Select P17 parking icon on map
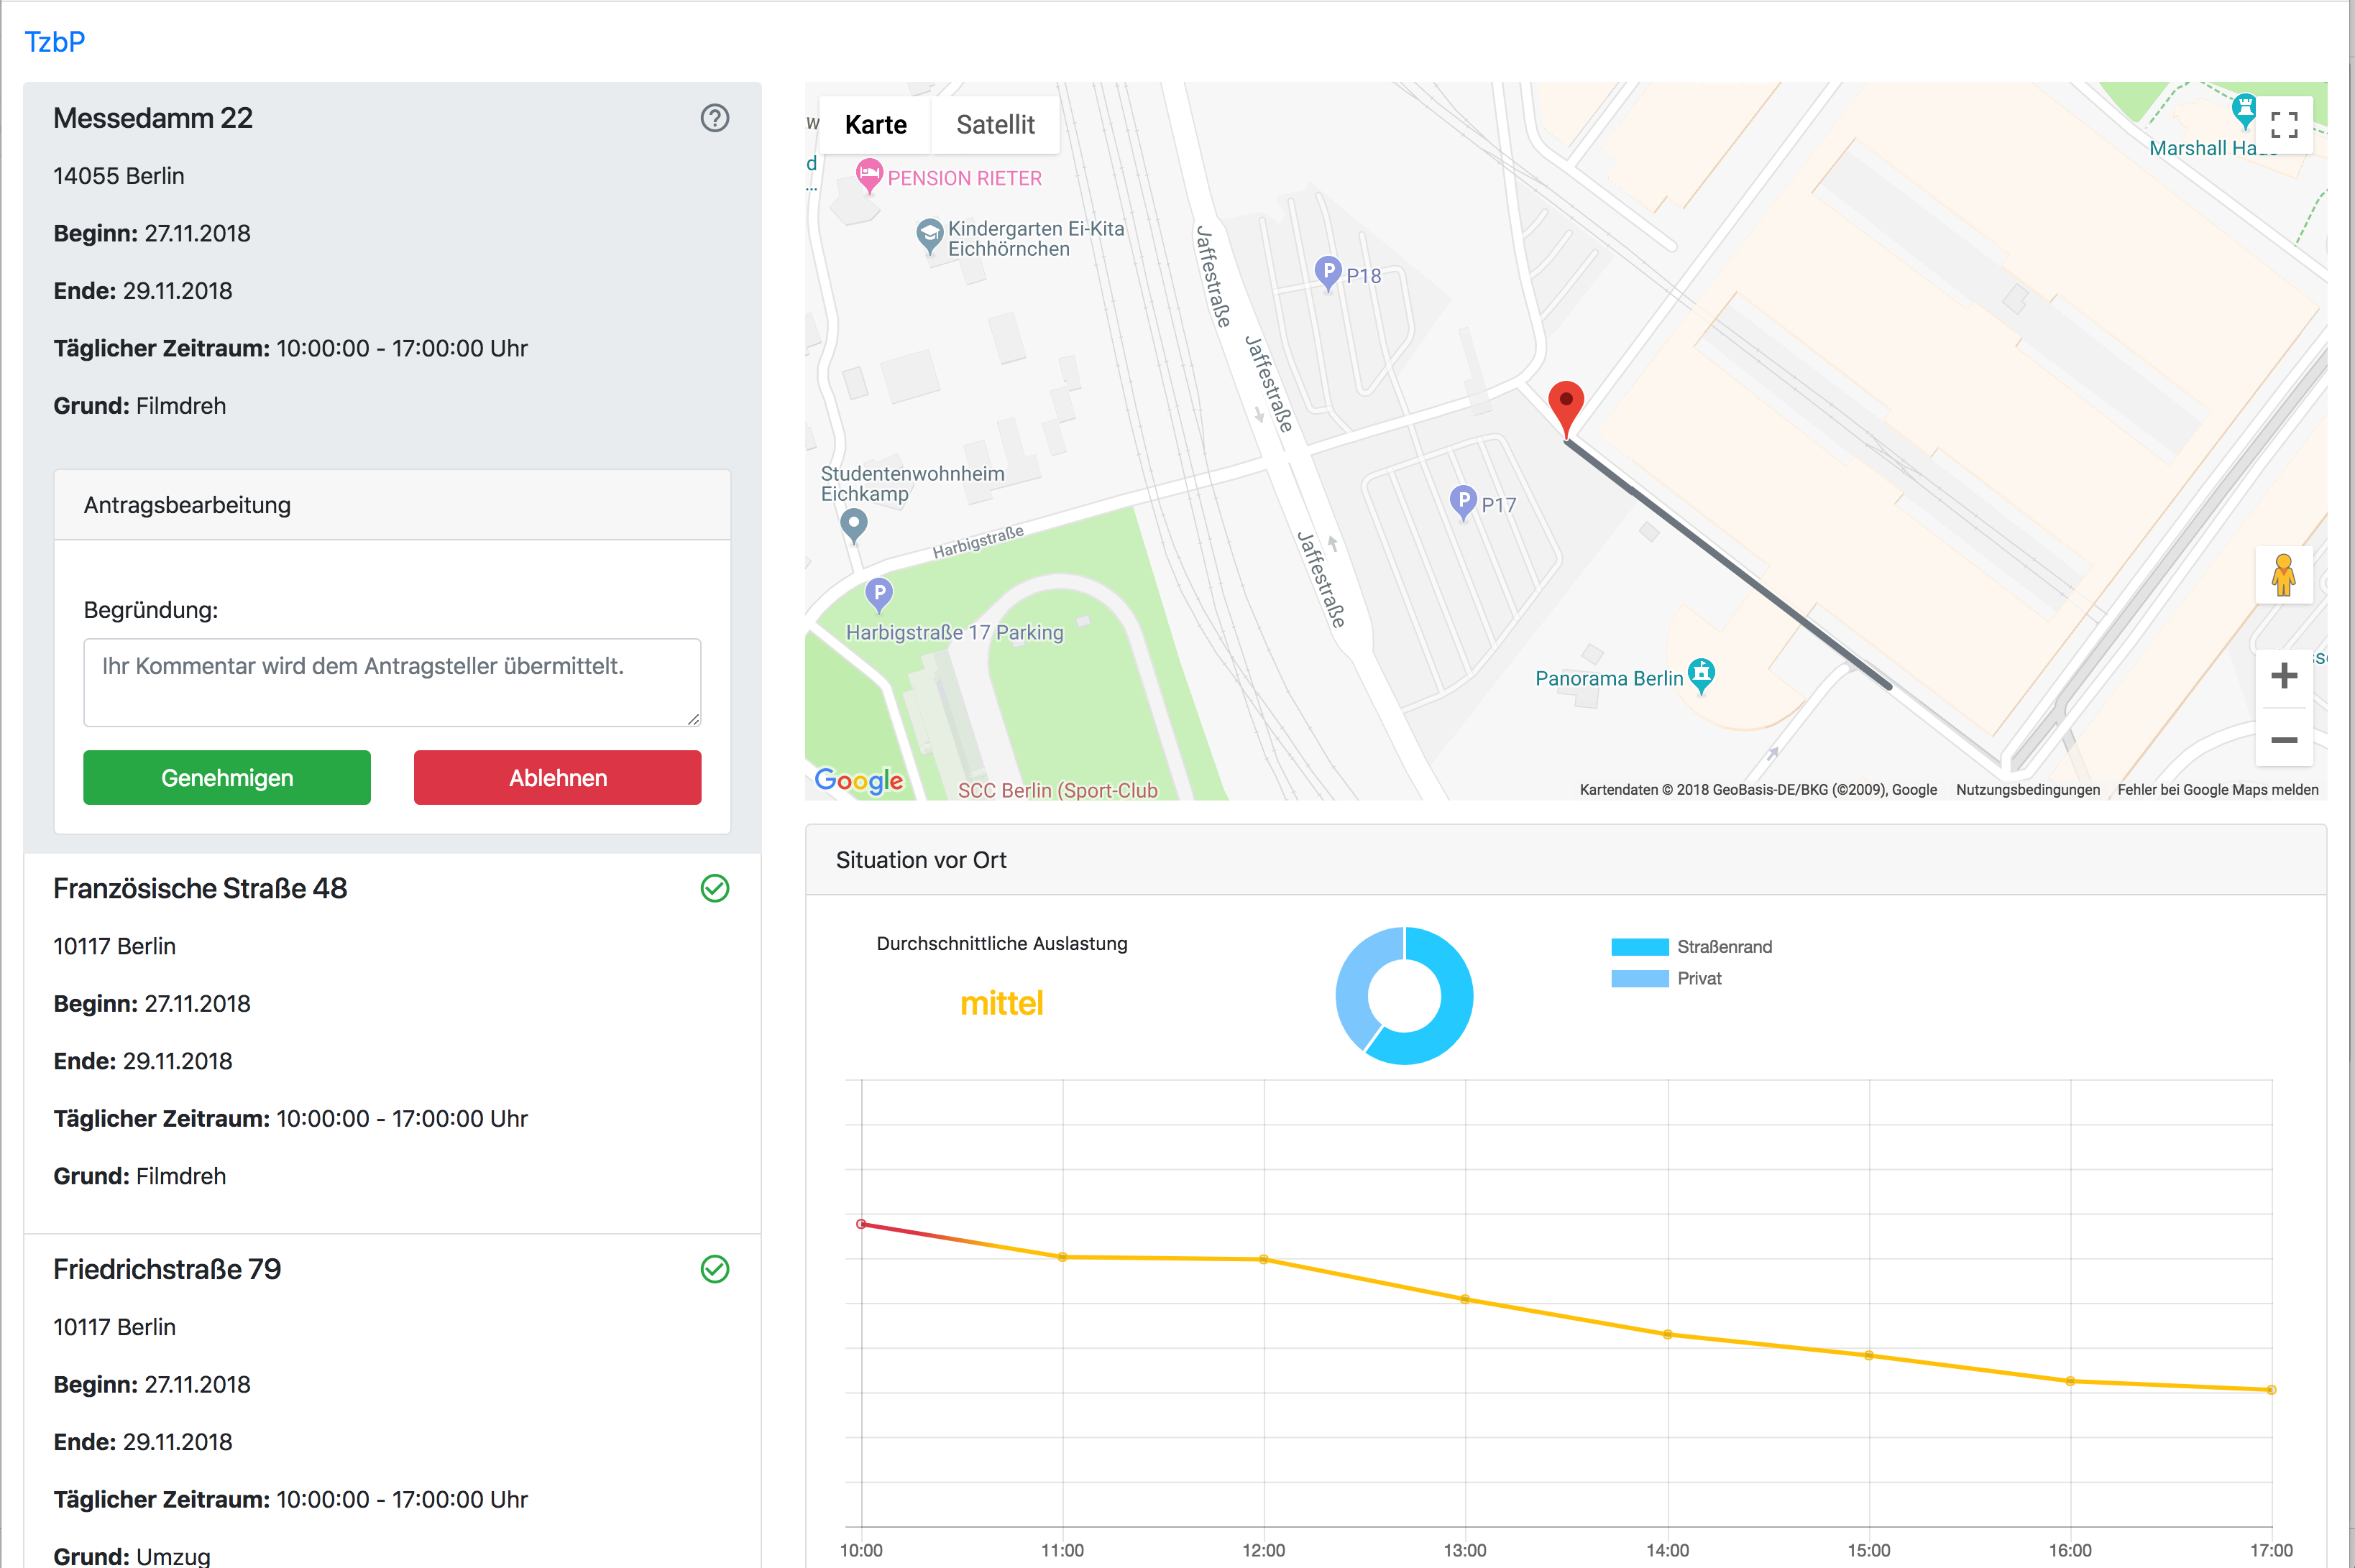The width and height of the screenshot is (2355, 1568). coord(1463,501)
